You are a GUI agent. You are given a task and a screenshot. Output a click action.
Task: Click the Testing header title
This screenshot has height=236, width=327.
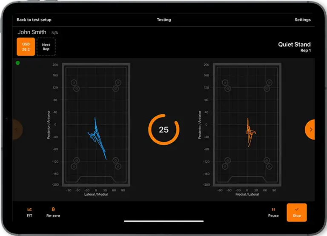click(x=164, y=20)
